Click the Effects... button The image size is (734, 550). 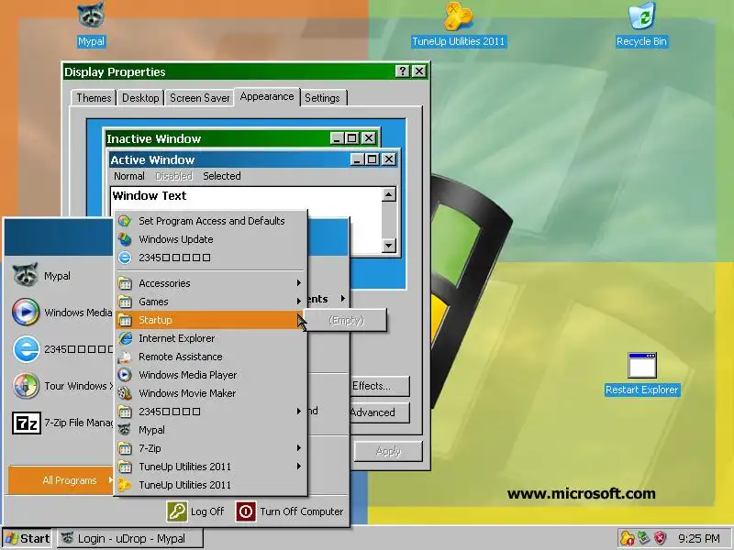380,386
